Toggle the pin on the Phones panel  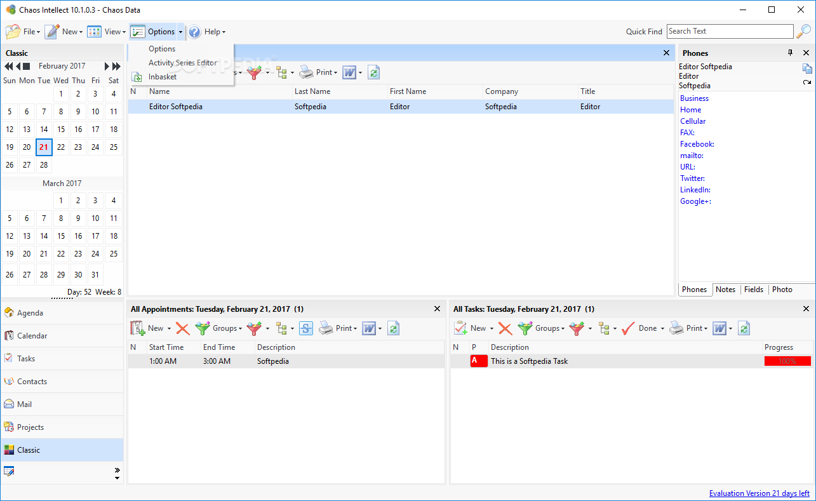point(790,53)
